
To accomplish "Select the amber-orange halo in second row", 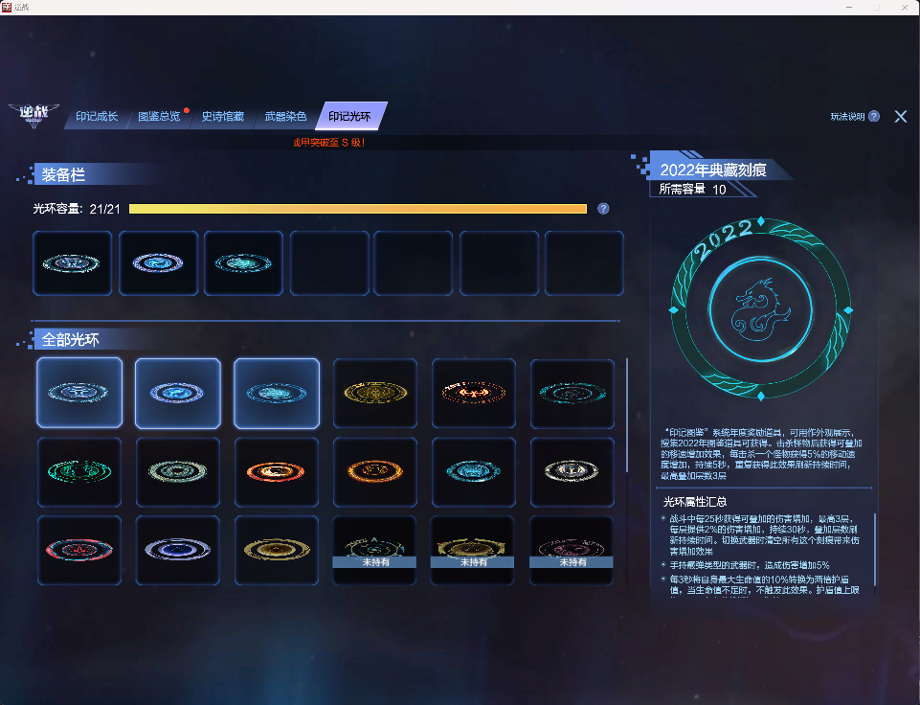I will point(375,471).
